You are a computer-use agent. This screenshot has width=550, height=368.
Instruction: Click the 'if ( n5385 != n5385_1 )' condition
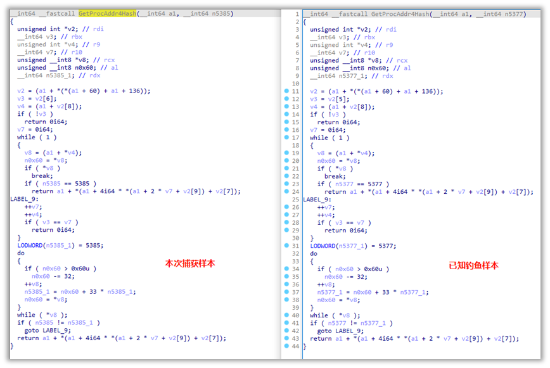(58, 322)
